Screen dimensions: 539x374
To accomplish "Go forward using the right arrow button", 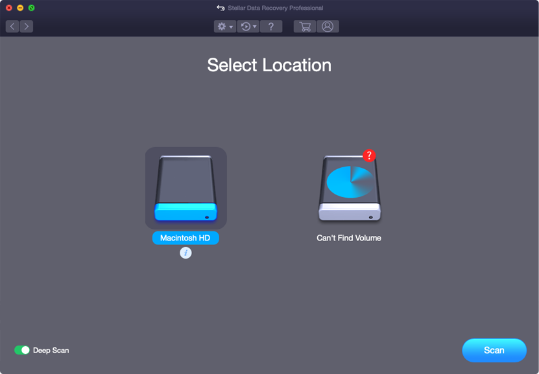I will 27,27.
